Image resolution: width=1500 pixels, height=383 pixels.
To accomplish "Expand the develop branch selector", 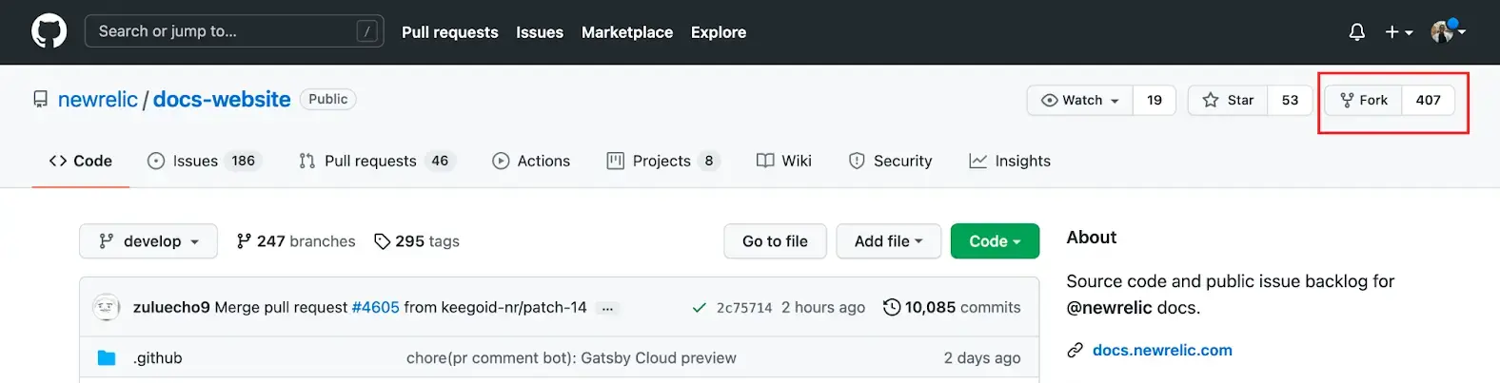I will pos(148,241).
